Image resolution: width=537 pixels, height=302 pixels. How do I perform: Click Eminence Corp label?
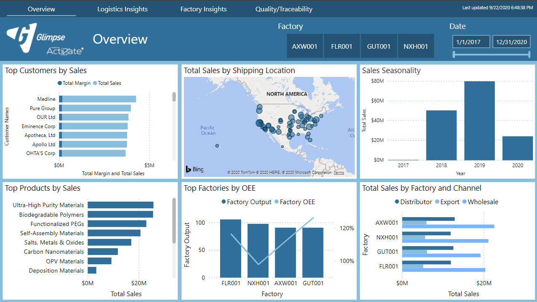click(x=39, y=126)
